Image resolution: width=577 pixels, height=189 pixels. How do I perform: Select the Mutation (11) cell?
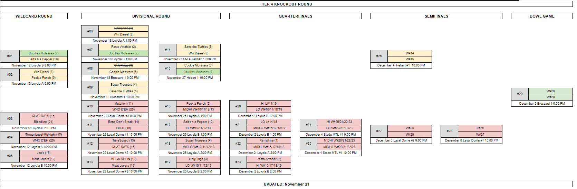tap(124, 103)
